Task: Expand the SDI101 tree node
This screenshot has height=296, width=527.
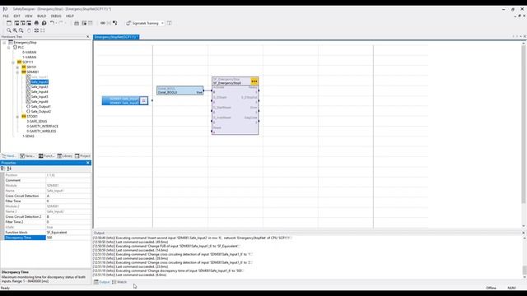Action: point(17,67)
